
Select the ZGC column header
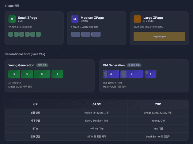click(158, 104)
